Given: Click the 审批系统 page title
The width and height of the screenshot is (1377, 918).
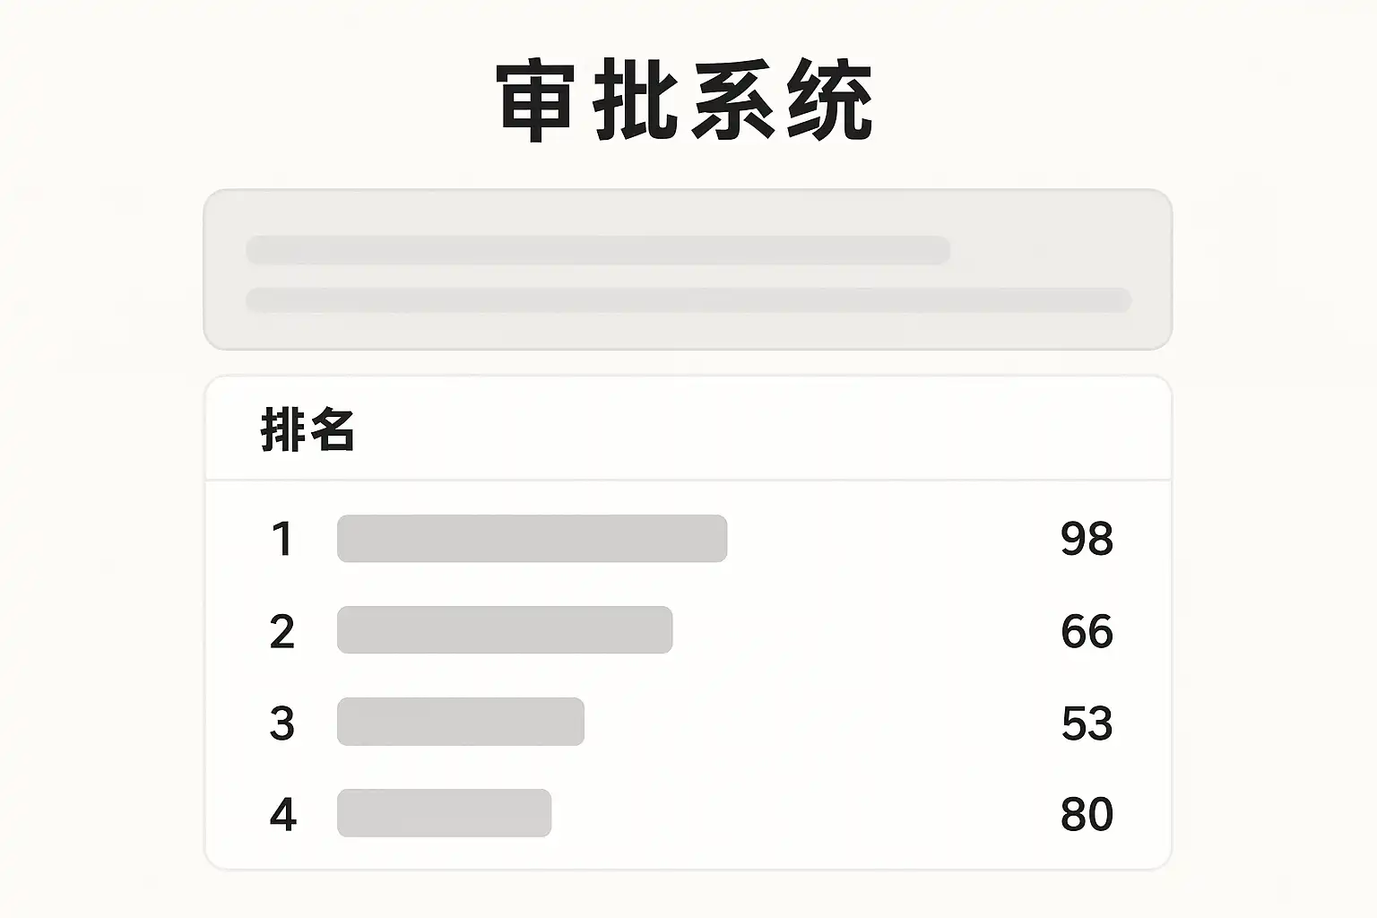Looking at the screenshot, I should click(685, 100).
